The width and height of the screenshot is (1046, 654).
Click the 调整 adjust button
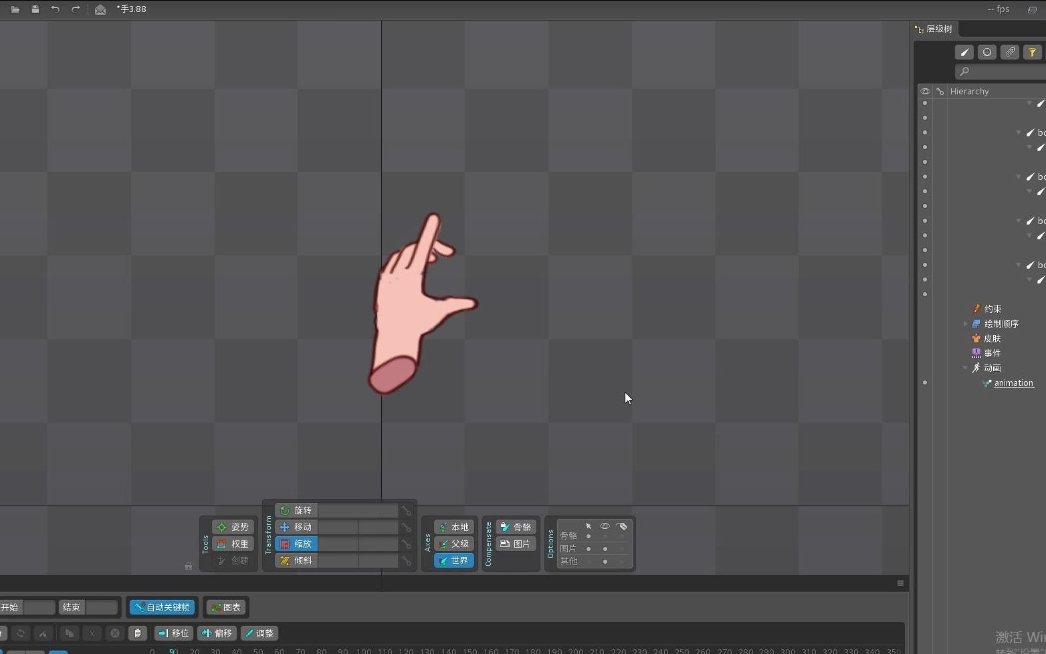click(x=259, y=633)
